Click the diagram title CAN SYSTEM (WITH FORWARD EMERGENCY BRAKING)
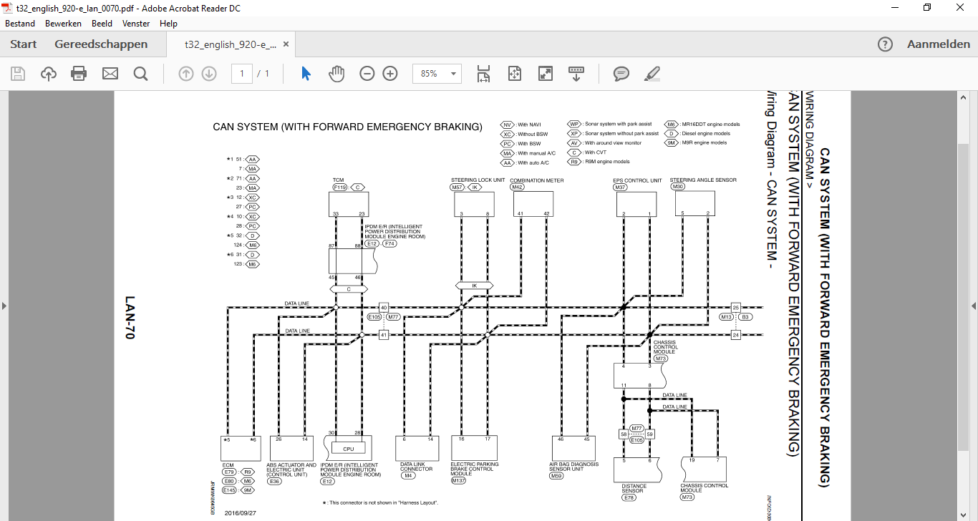The height and width of the screenshot is (521, 978). coord(347,127)
